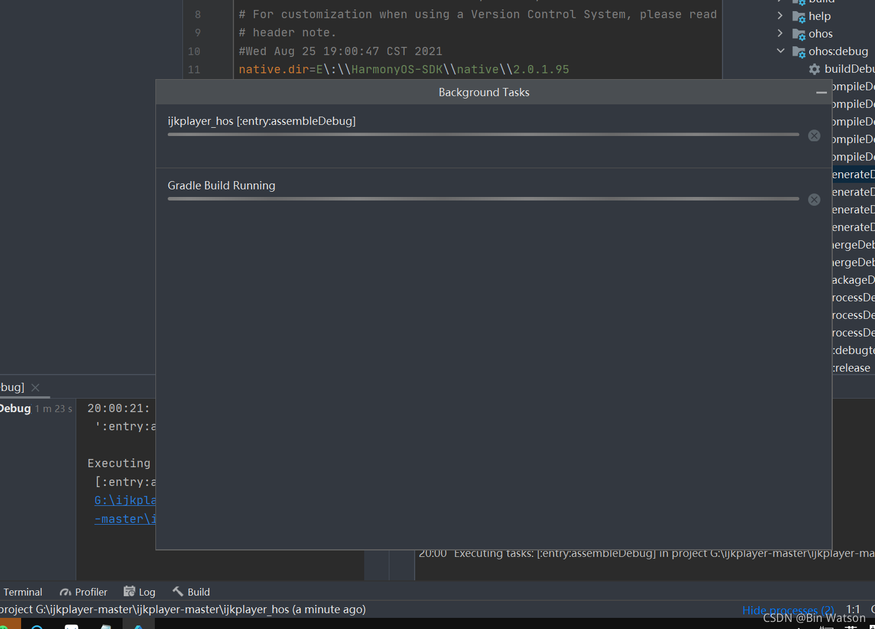Open the -master\i path link in build output
This screenshot has width=875, height=629.
click(125, 519)
